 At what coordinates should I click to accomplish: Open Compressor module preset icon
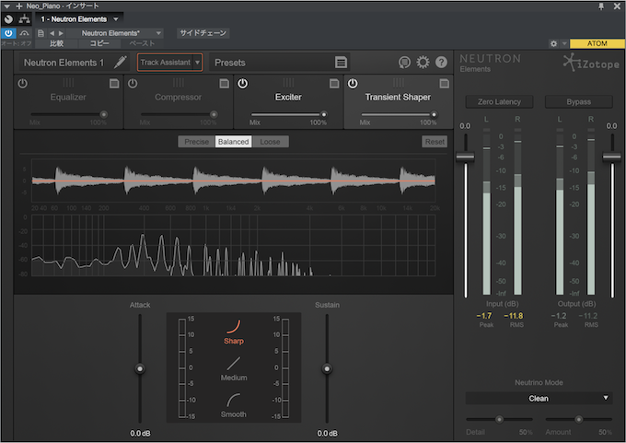click(225, 84)
